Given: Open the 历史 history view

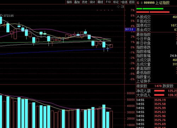Looking at the screenshot, I should point(85,2).
